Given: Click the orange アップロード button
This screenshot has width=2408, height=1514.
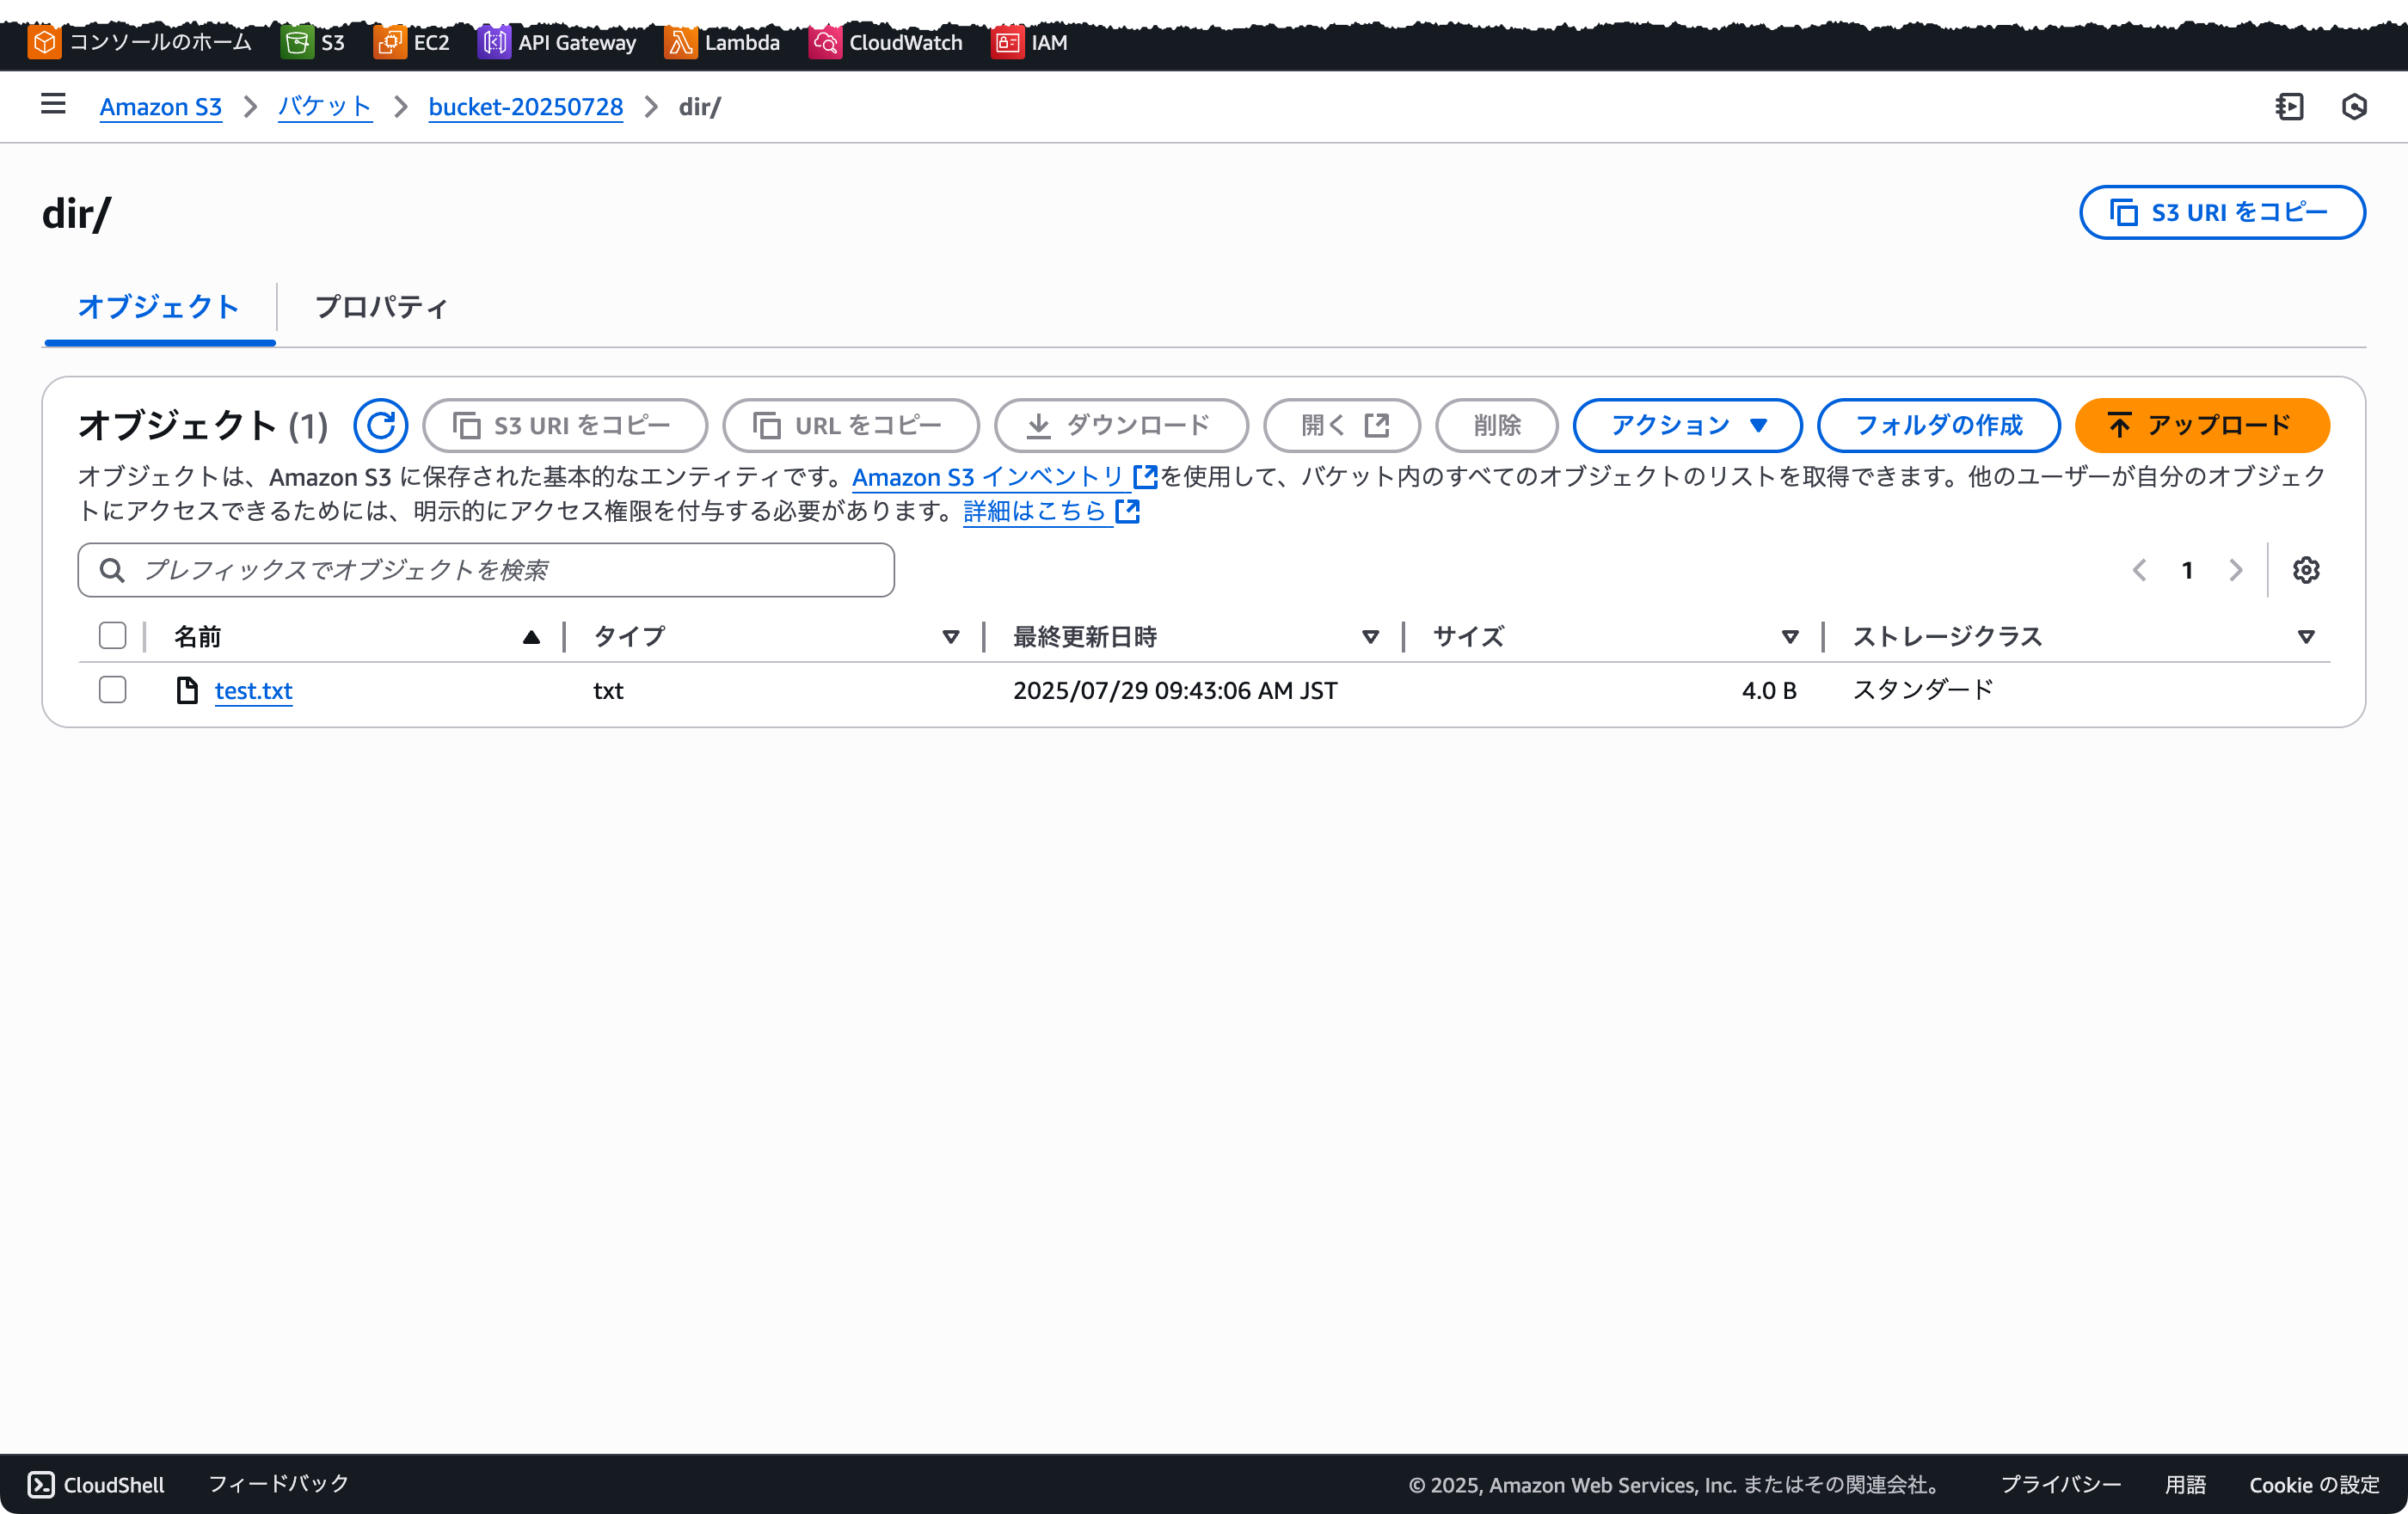Looking at the screenshot, I should (2202, 425).
